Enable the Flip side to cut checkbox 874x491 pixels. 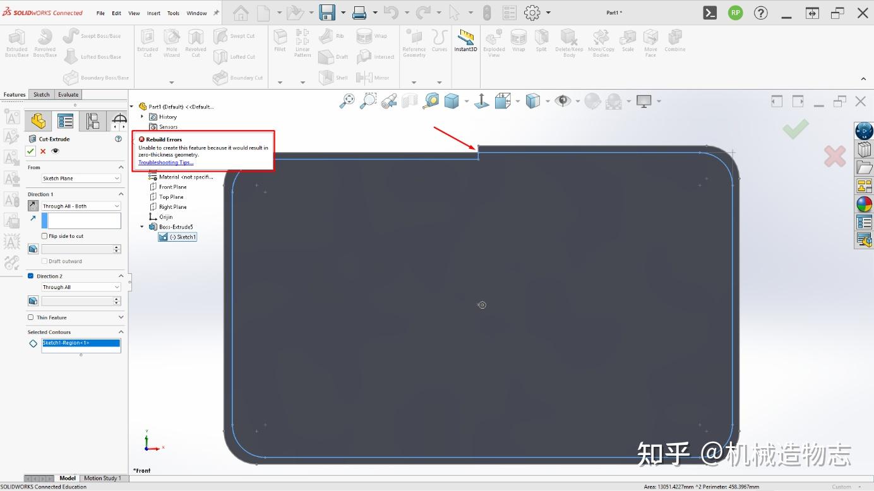click(x=44, y=236)
